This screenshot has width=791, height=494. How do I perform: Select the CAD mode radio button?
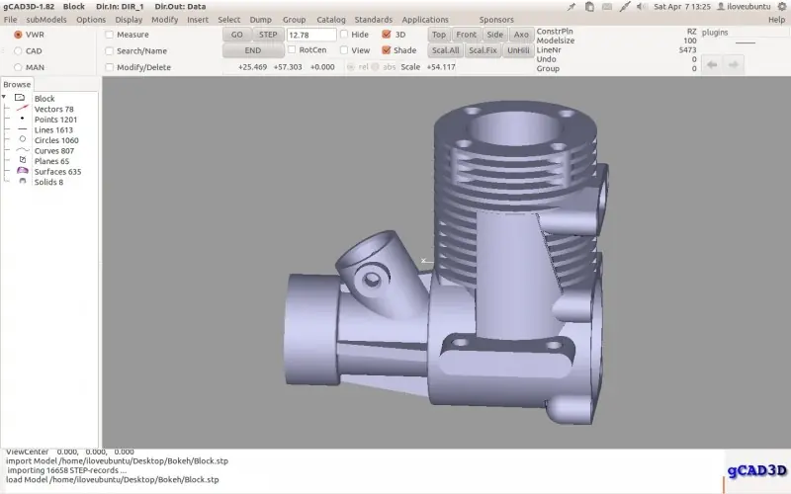pyautogui.click(x=18, y=51)
